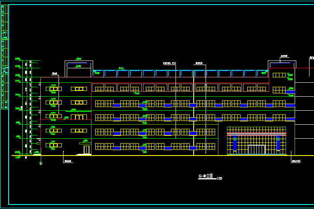Click the ground-floor side door on left wing
The image size is (314, 209).
pyautogui.click(x=86, y=150)
